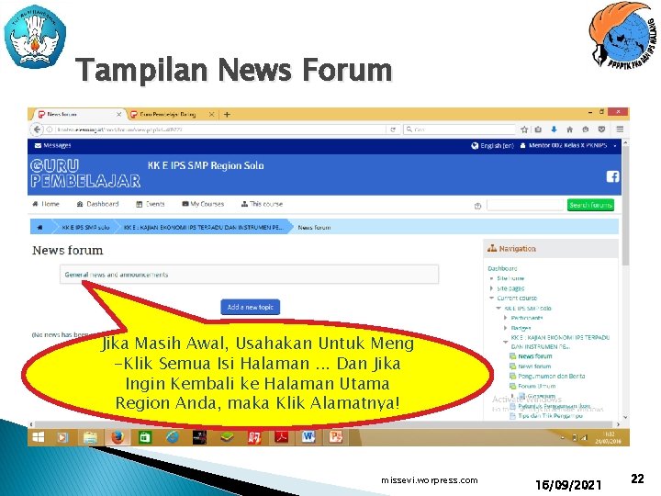
Task: Expand Participants in Navigation tree
Action: click(x=506, y=318)
